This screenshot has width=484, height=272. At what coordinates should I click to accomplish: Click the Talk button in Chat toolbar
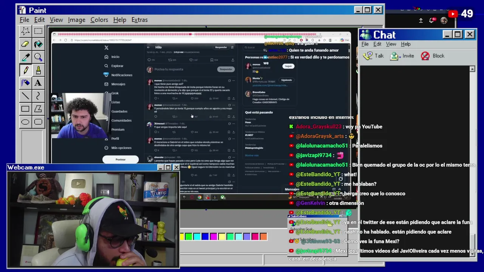point(373,56)
